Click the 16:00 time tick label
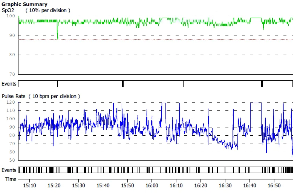 click(152, 185)
